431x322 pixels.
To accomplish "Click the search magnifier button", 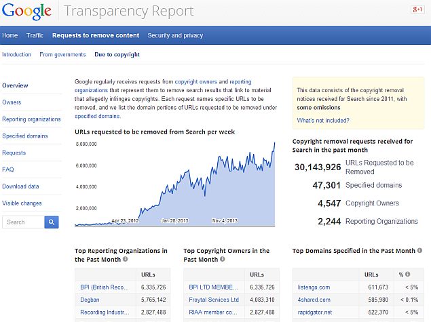I will pos(52,222).
